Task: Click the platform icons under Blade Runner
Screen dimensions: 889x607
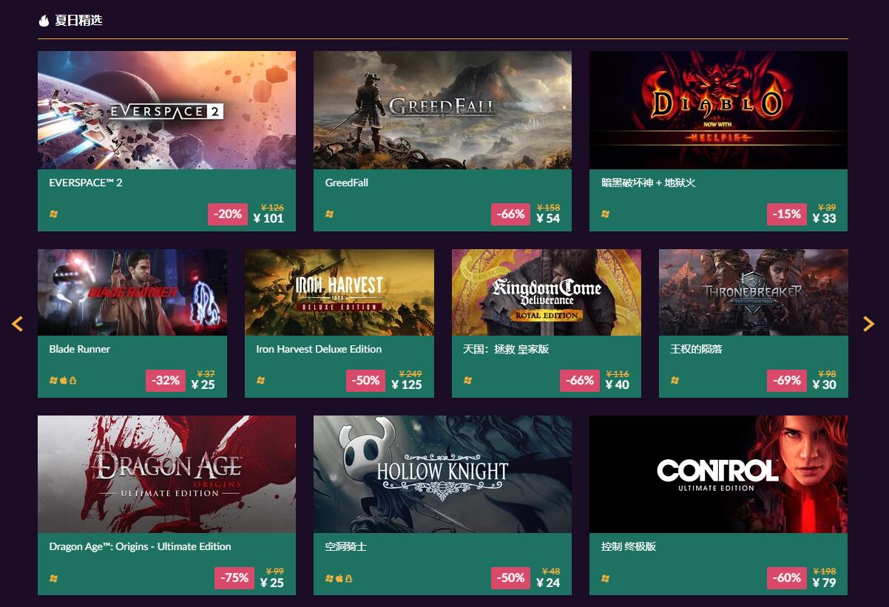Action: click(63, 381)
